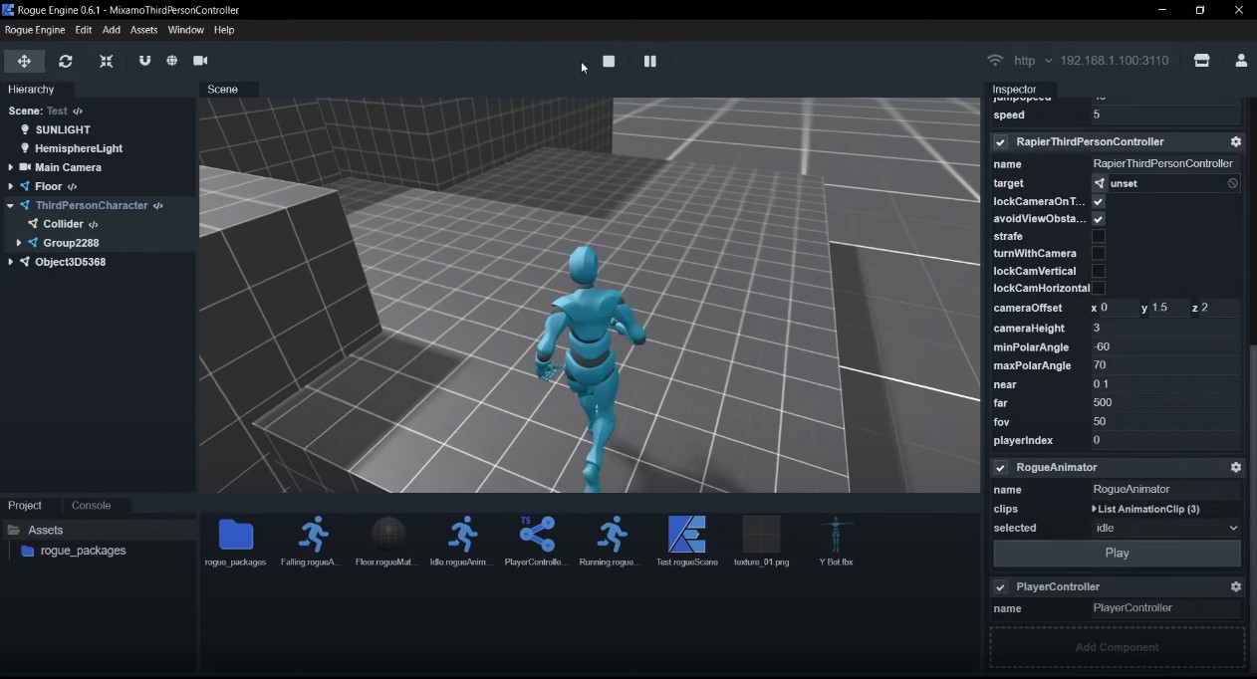This screenshot has width=1257, height=679.
Task: Activate the camera preview toolbar icon
Action: [200, 61]
